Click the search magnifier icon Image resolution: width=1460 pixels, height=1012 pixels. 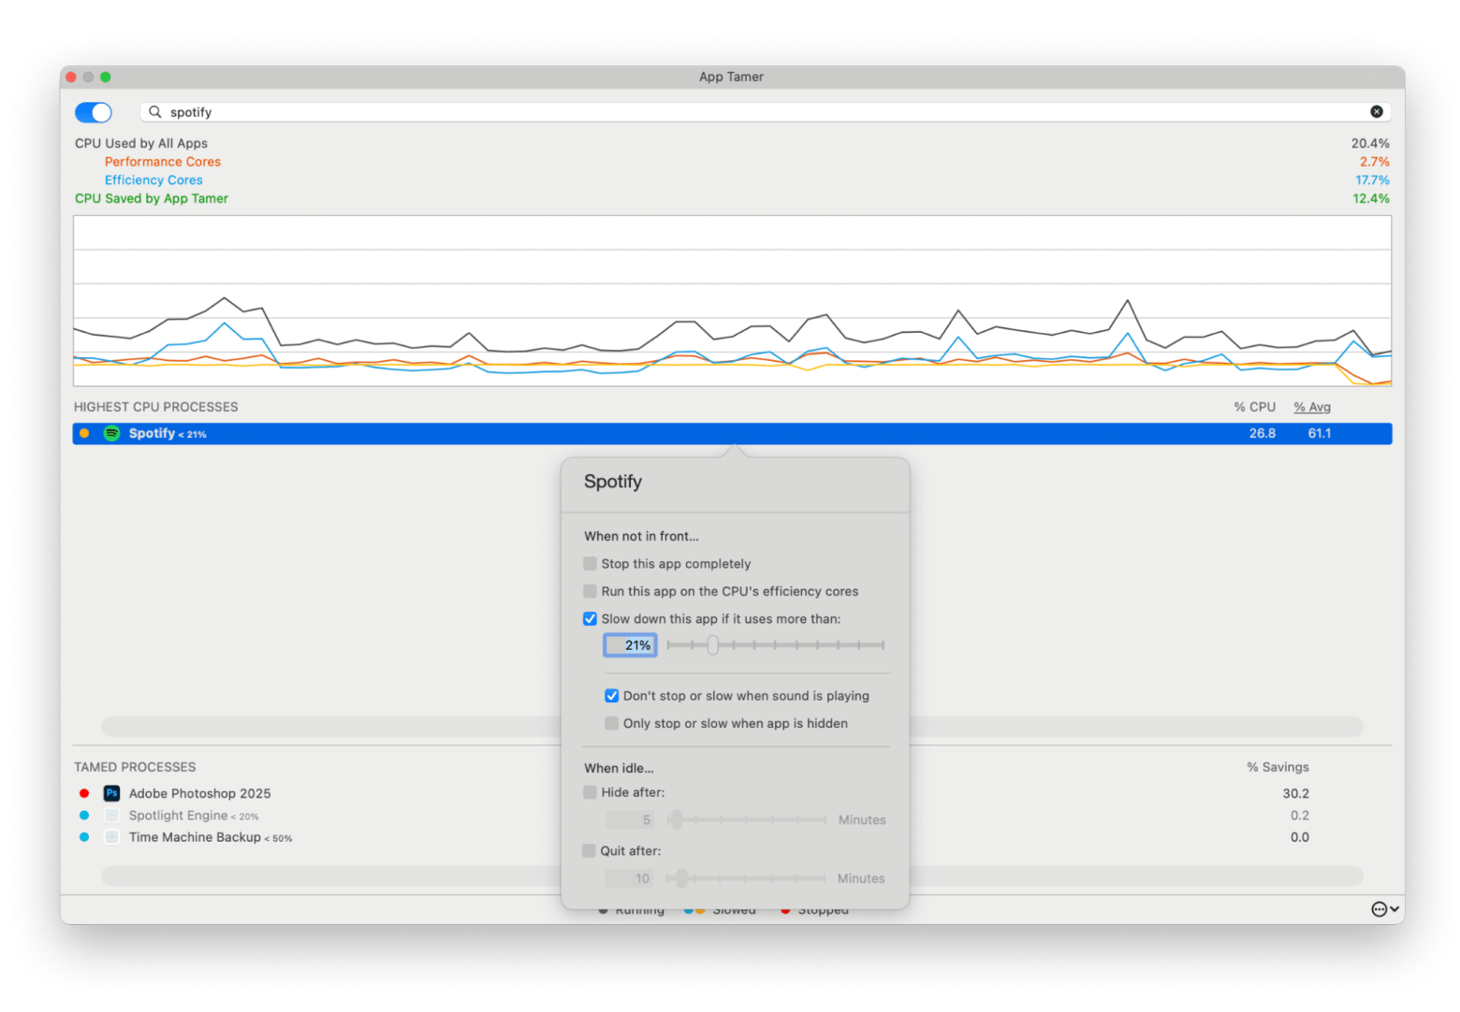point(155,112)
